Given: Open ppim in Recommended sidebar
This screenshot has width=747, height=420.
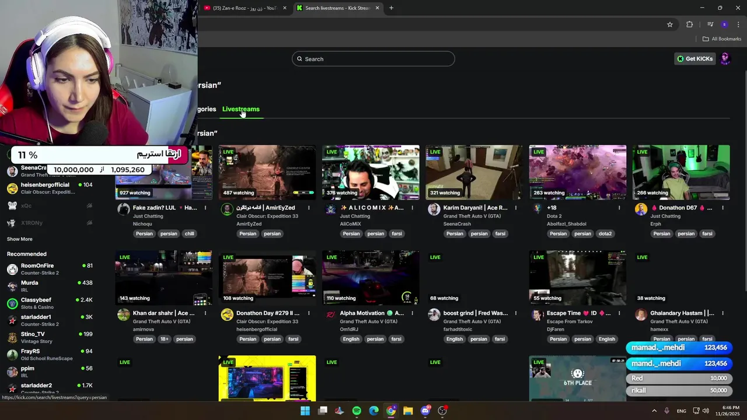Looking at the screenshot, I should (x=50, y=372).
